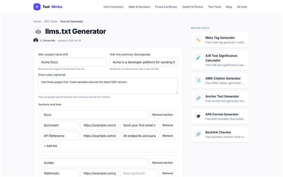Click the 'RELATED TOOLS' heading
The height and width of the screenshot is (177, 283).
(x=200, y=28)
